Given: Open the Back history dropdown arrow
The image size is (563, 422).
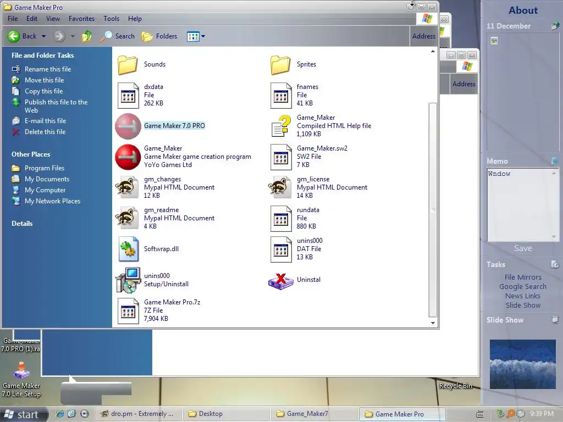Looking at the screenshot, I should (43, 36).
